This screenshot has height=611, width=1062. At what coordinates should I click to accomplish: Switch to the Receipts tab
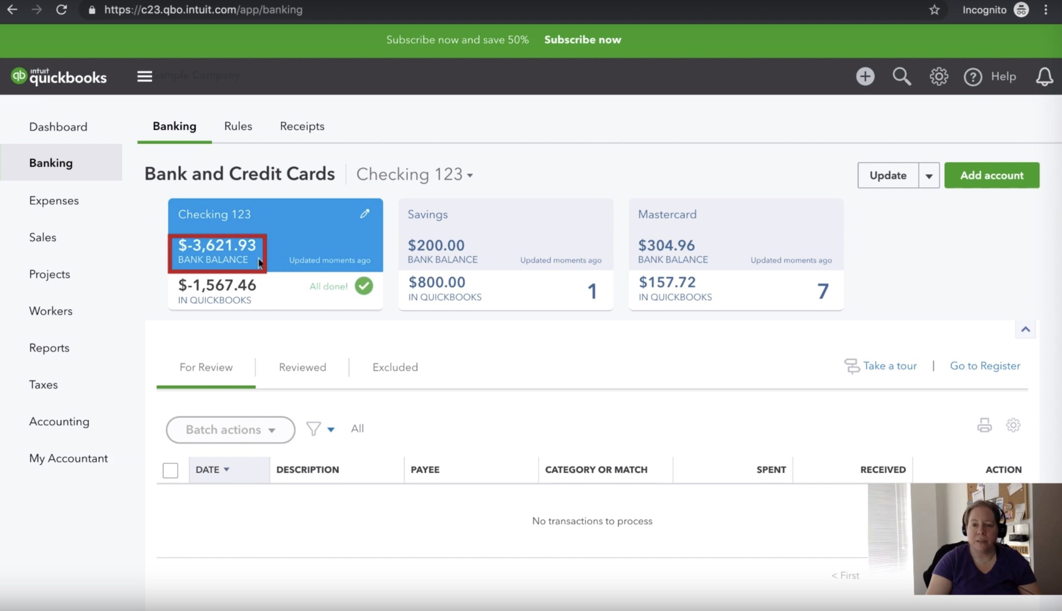click(x=302, y=126)
